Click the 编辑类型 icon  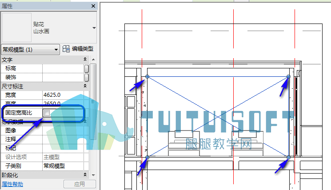(x=66, y=49)
